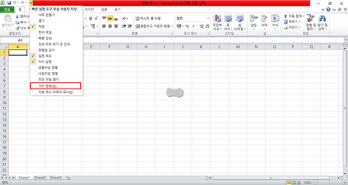
Task: Click the percent style icon
Action: pos(188,26)
